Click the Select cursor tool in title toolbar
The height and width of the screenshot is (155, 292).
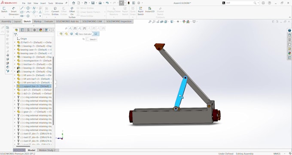(x=122, y=3)
